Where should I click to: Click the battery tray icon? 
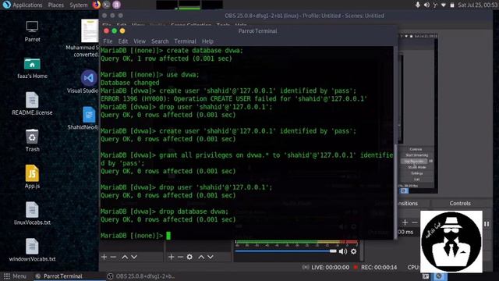(x=452, y=5)
